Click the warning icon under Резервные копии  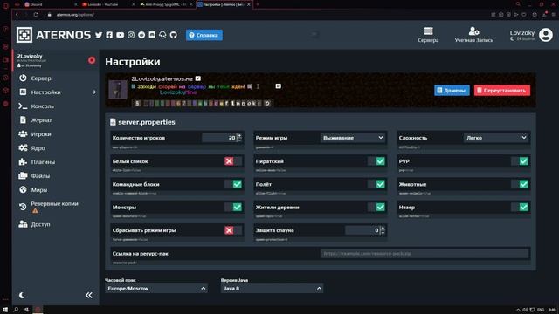[x=35, y=211]
